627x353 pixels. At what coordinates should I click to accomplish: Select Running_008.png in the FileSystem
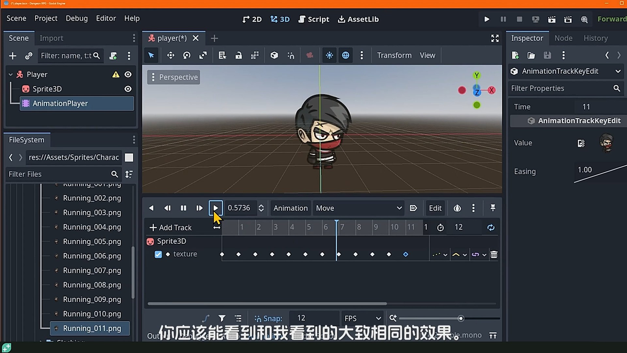92,285
